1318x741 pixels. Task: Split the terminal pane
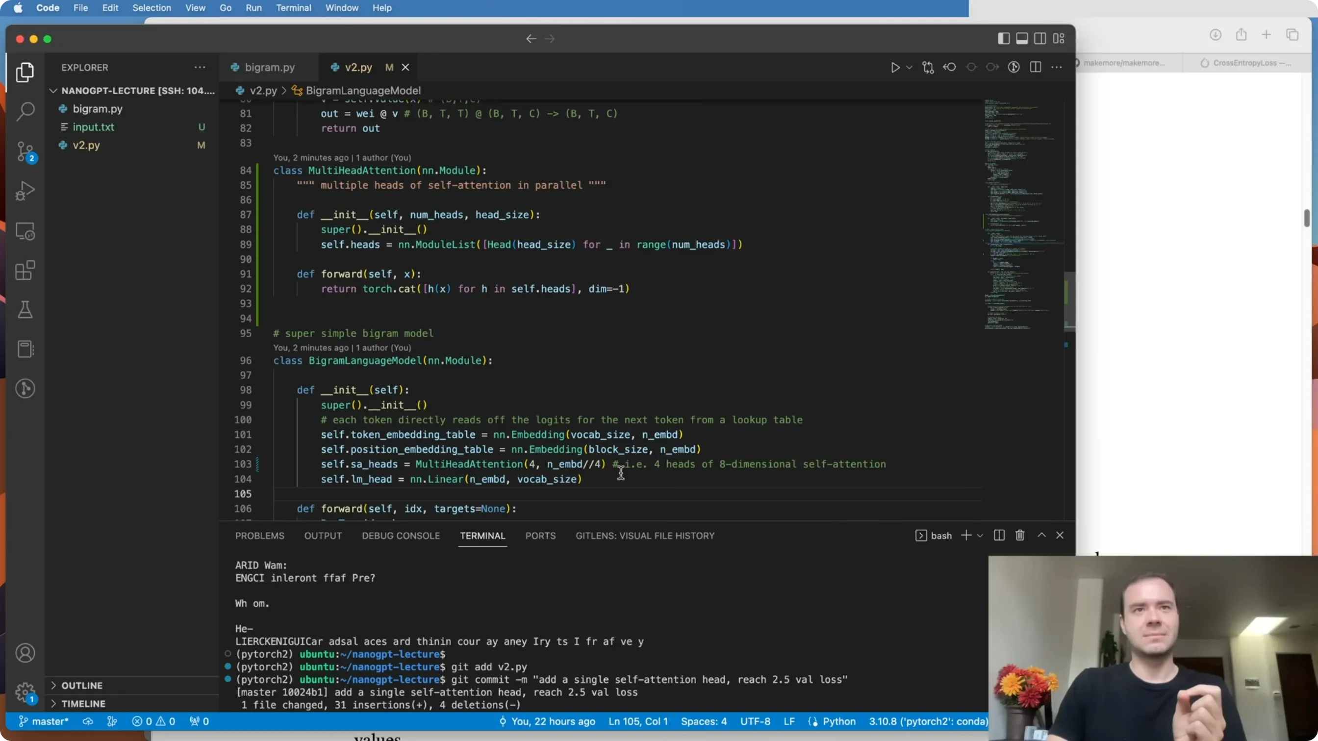pyautogui.click(x=999, y=535)
